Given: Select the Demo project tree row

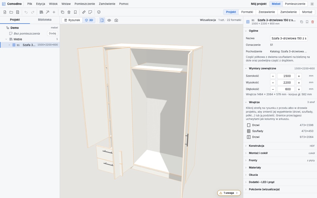Looking at the screenshot, I should [30, 28].
